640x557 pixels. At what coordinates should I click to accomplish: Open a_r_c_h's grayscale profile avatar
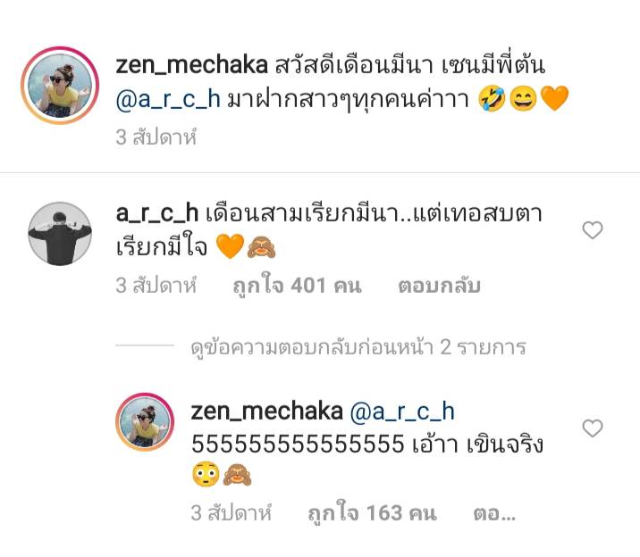pyautogui.click(x=60, y=234)
